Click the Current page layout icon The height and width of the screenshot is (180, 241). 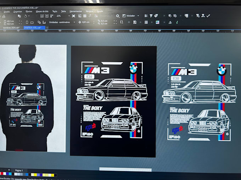click(x=44, y=22)
